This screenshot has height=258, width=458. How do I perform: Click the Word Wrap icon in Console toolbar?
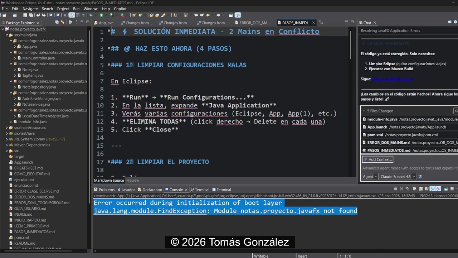(427, 189)
